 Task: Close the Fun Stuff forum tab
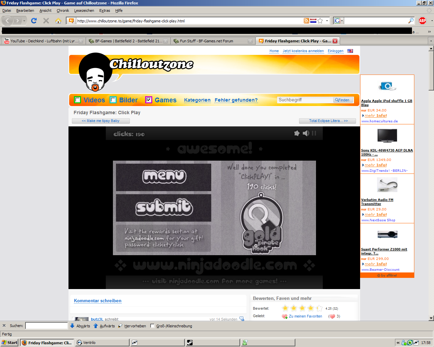[x=250, y=41]
